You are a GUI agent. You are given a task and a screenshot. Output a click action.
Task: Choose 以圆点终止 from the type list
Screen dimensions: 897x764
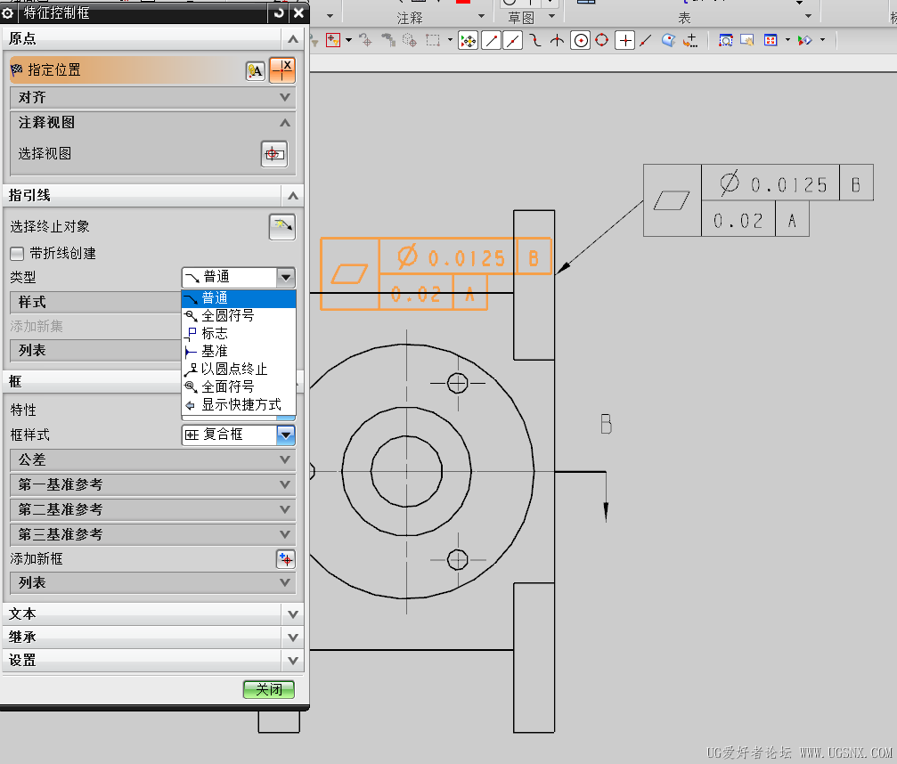pyautogui.click(x=233, y=370)
